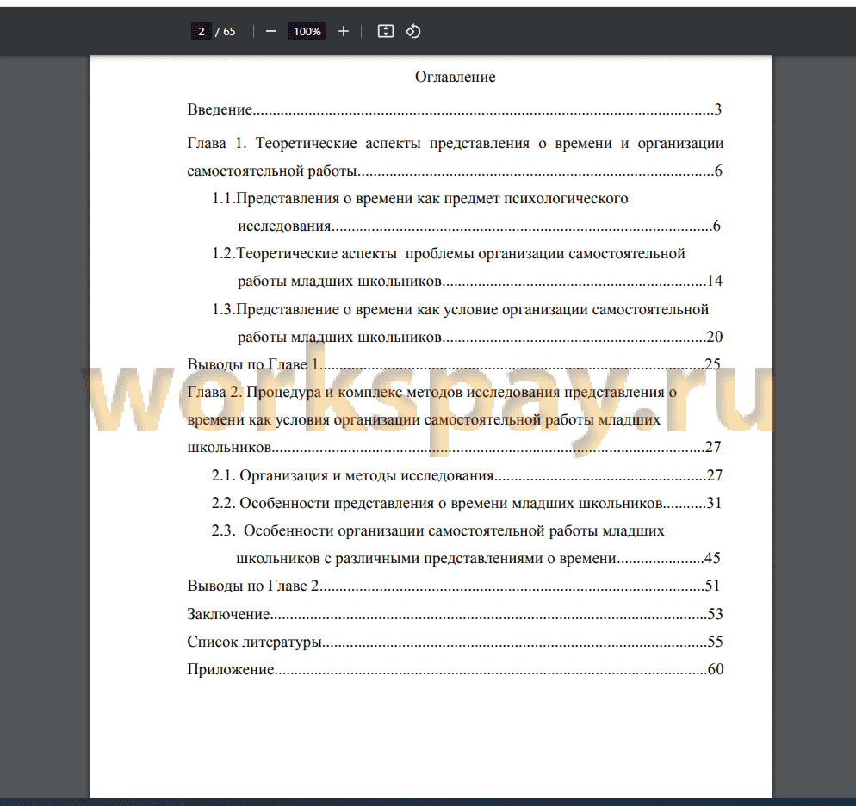This screenshot has width=856, height=806.
Task: Click the Оглавление heading
Action: 456,77
